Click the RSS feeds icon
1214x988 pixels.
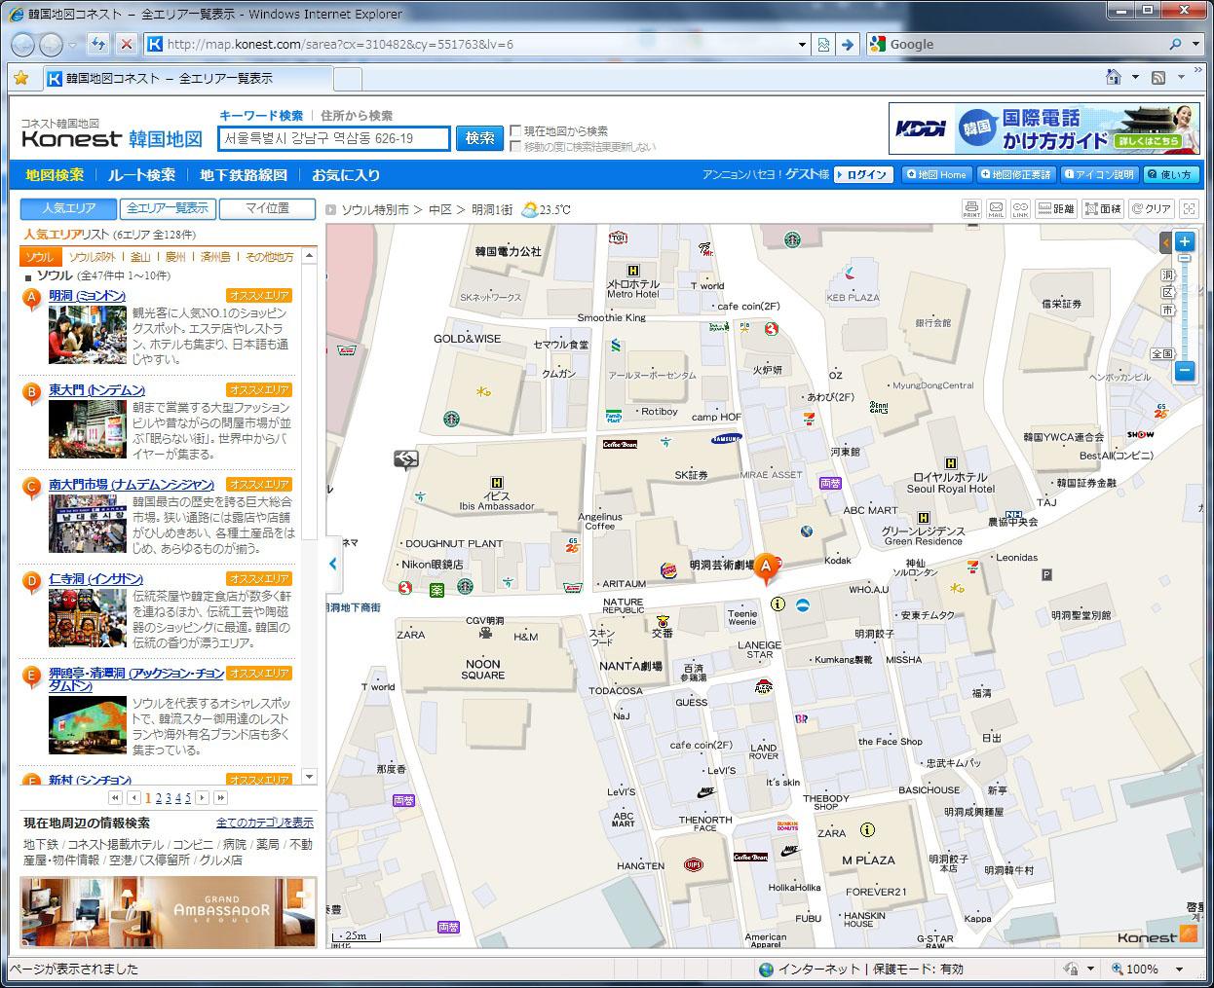pos(1158,78)
